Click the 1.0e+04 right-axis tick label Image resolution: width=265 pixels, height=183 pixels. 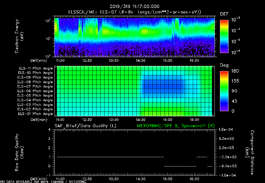[226, 129]
